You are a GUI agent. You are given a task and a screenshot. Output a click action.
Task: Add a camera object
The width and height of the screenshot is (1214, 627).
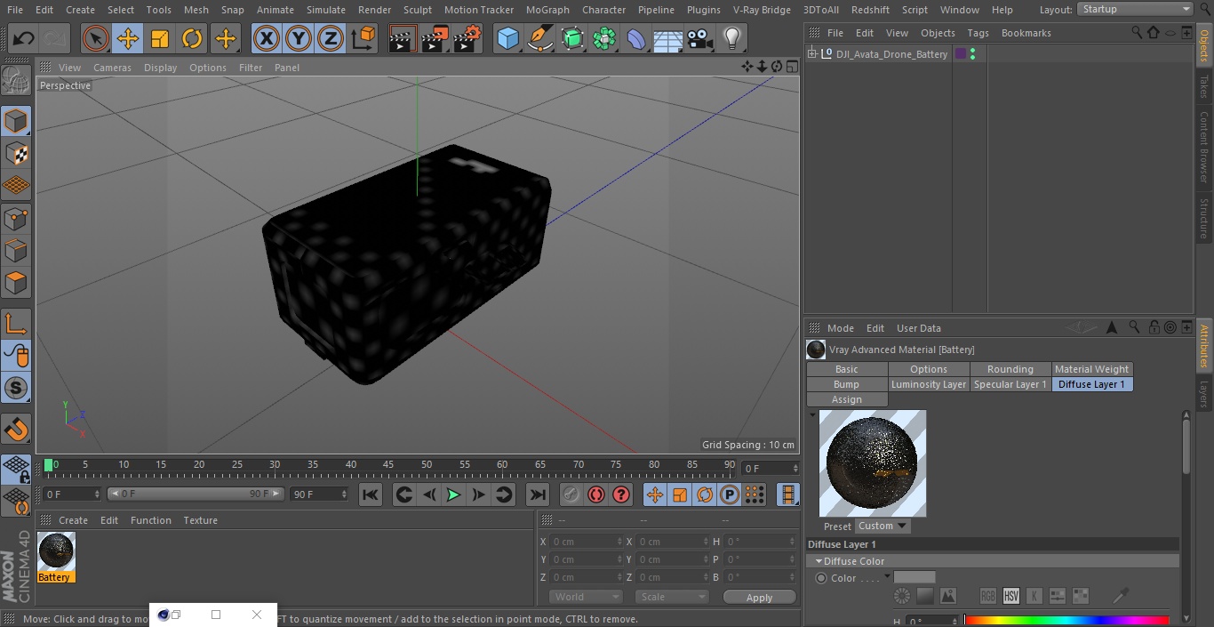tap(700, 39)
